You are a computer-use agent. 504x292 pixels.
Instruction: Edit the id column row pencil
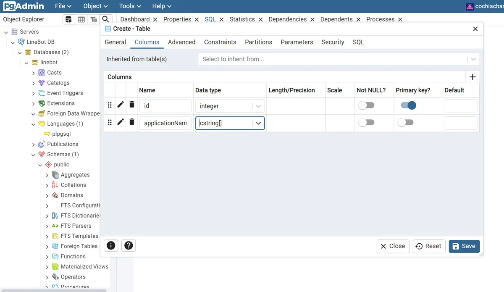coord(121,105)
